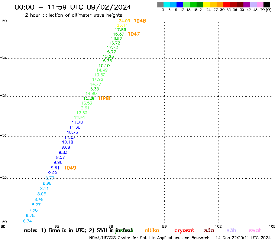275x241 pixels.
Task: Click the black swatch in the color scale
Action: click(267, 4)
